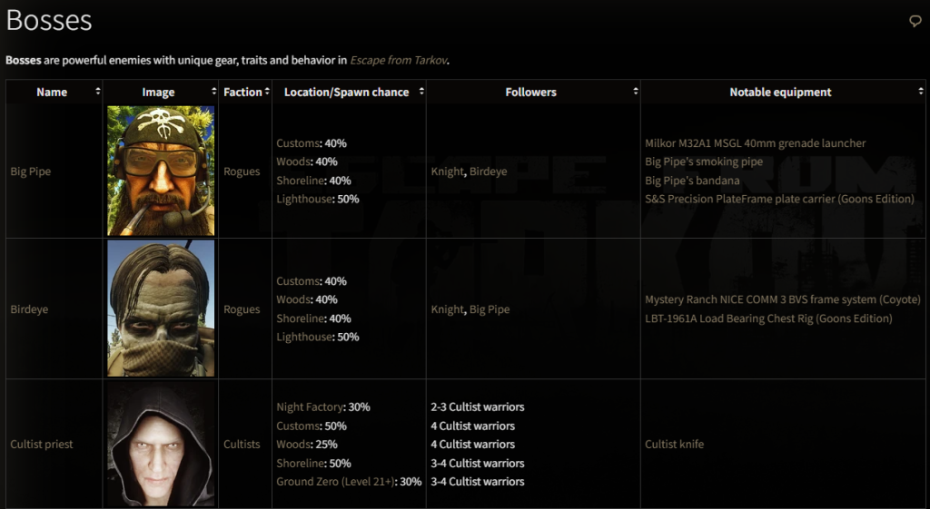Click the comment bubble icon beside Bosses heading
Screen dimensions: 930x509
[915, 21]
